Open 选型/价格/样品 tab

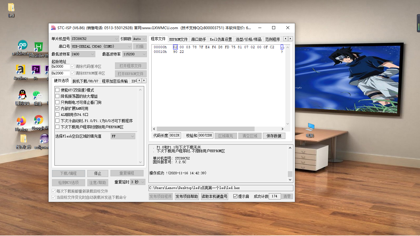[248, 39]
